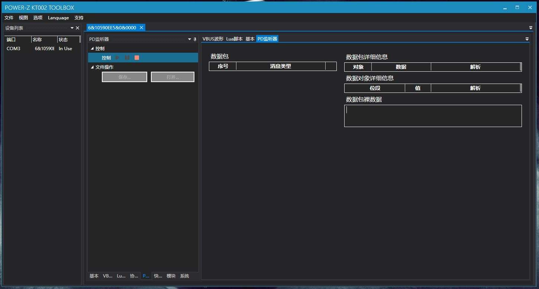Switch to the VBUS波形 tab
The width and height of the screenshot is (539, 289).
click(213, 39)
